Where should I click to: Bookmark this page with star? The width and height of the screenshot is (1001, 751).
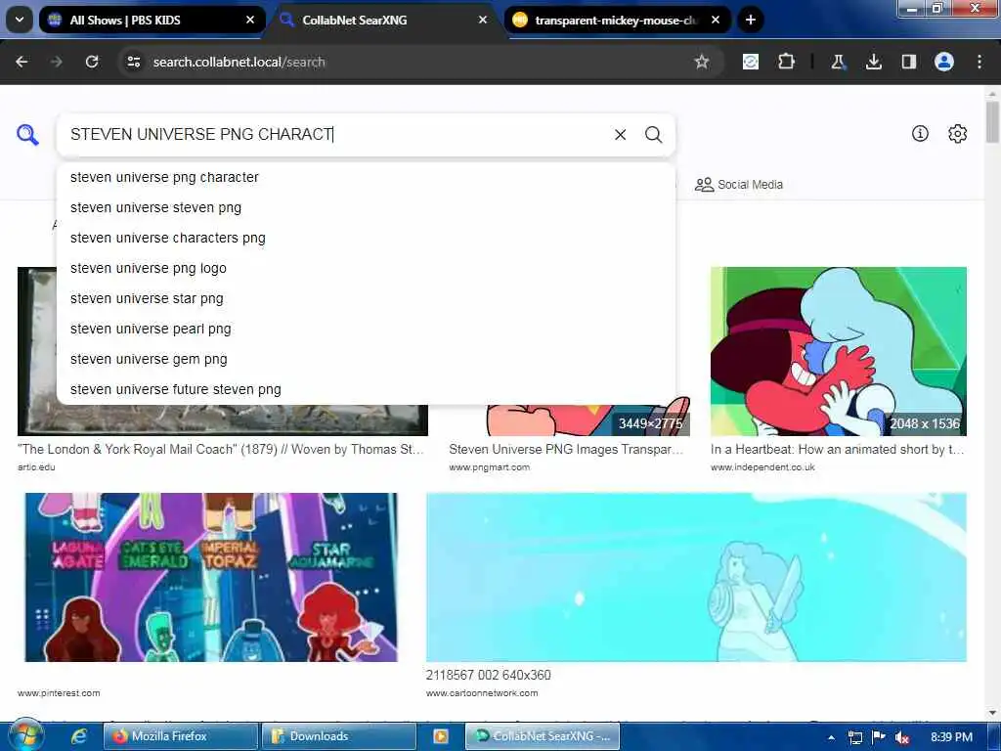pos(702,62)
